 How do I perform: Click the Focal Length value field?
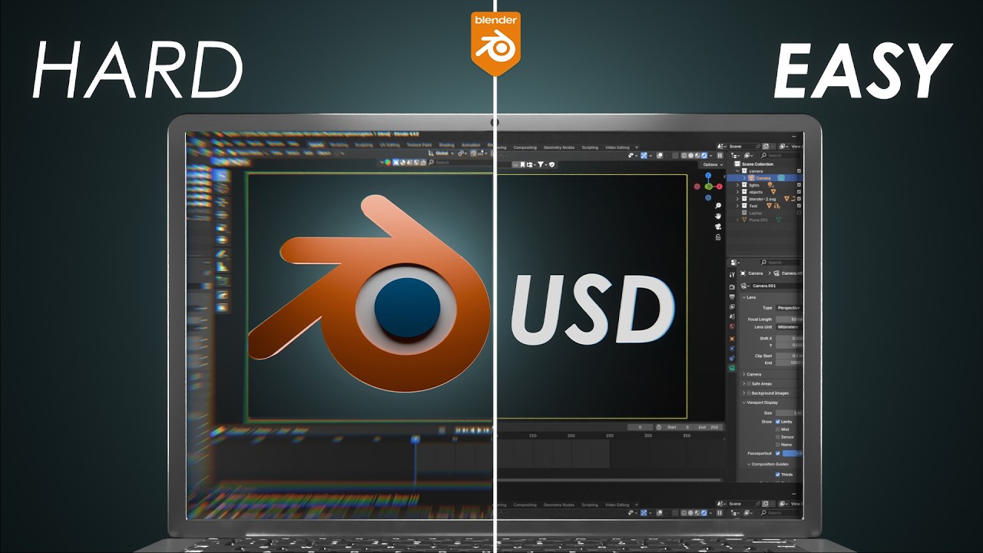789,319
